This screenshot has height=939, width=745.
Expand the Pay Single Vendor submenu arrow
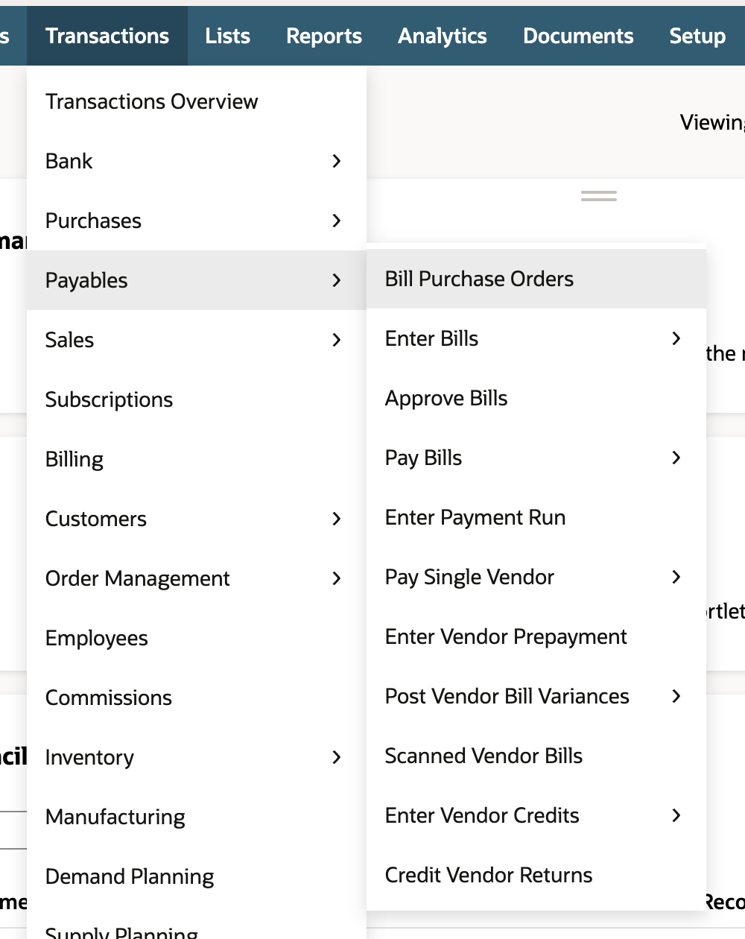pos(676,577)
